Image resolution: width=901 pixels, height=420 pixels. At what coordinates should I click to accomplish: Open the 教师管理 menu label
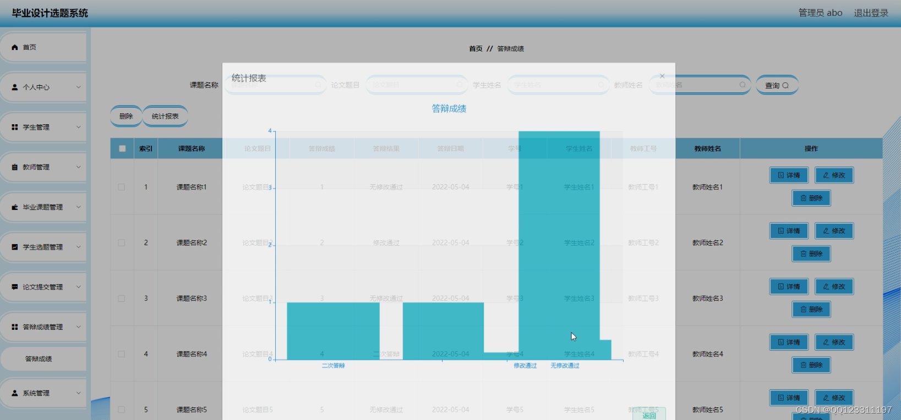pos(36,167)
